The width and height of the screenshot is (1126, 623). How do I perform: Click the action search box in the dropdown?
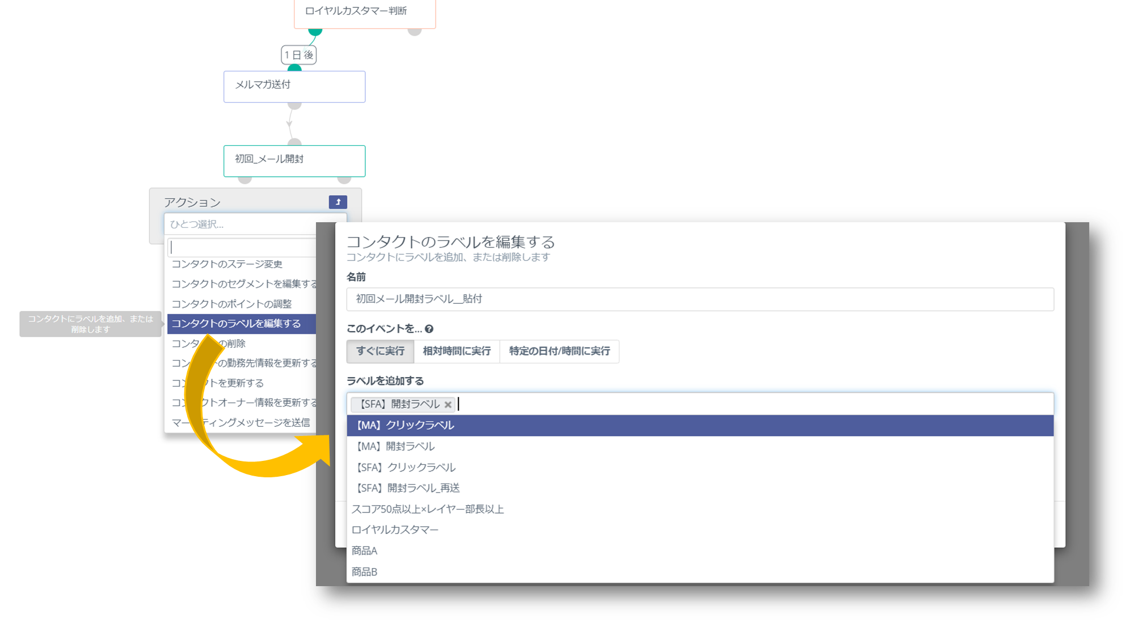click(242, 247)
